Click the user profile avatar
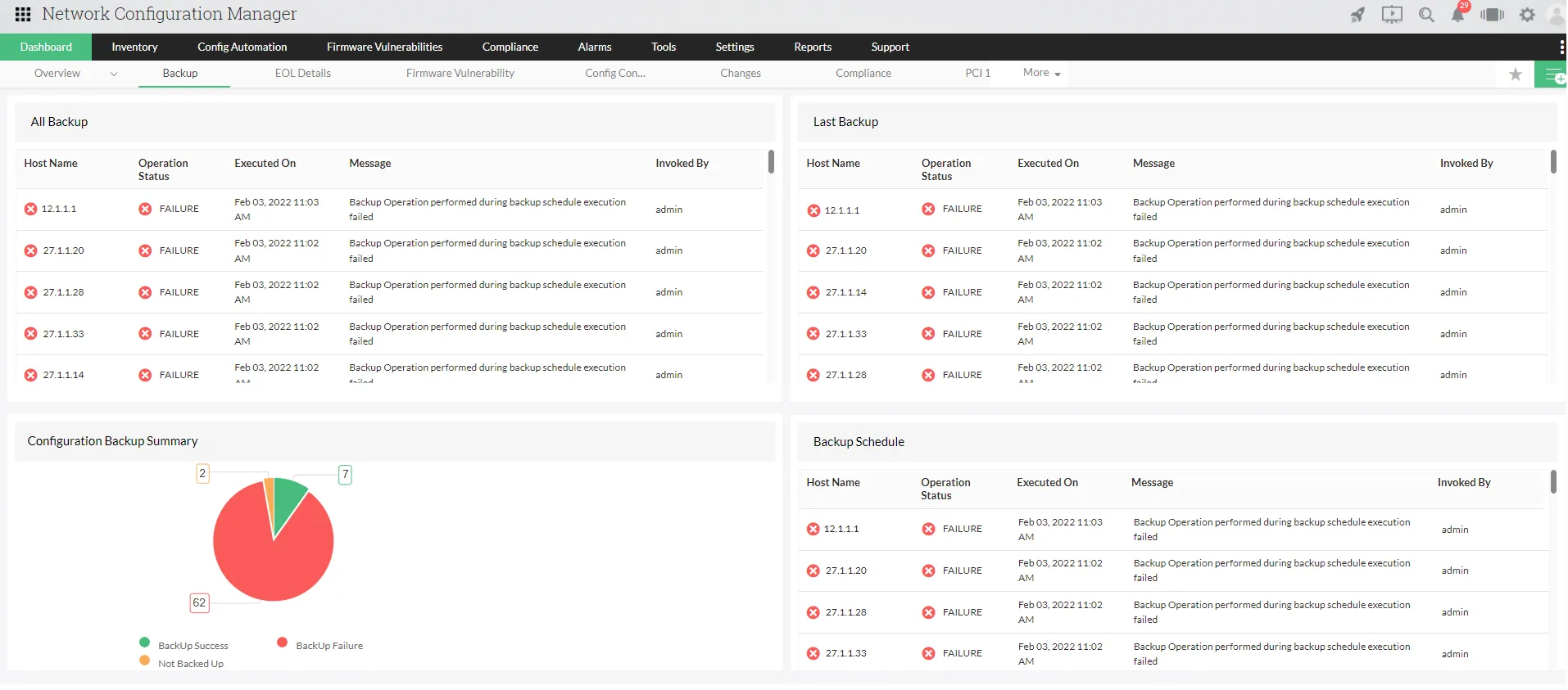The image size is (1568, 690). click(x=1557, y=15)
